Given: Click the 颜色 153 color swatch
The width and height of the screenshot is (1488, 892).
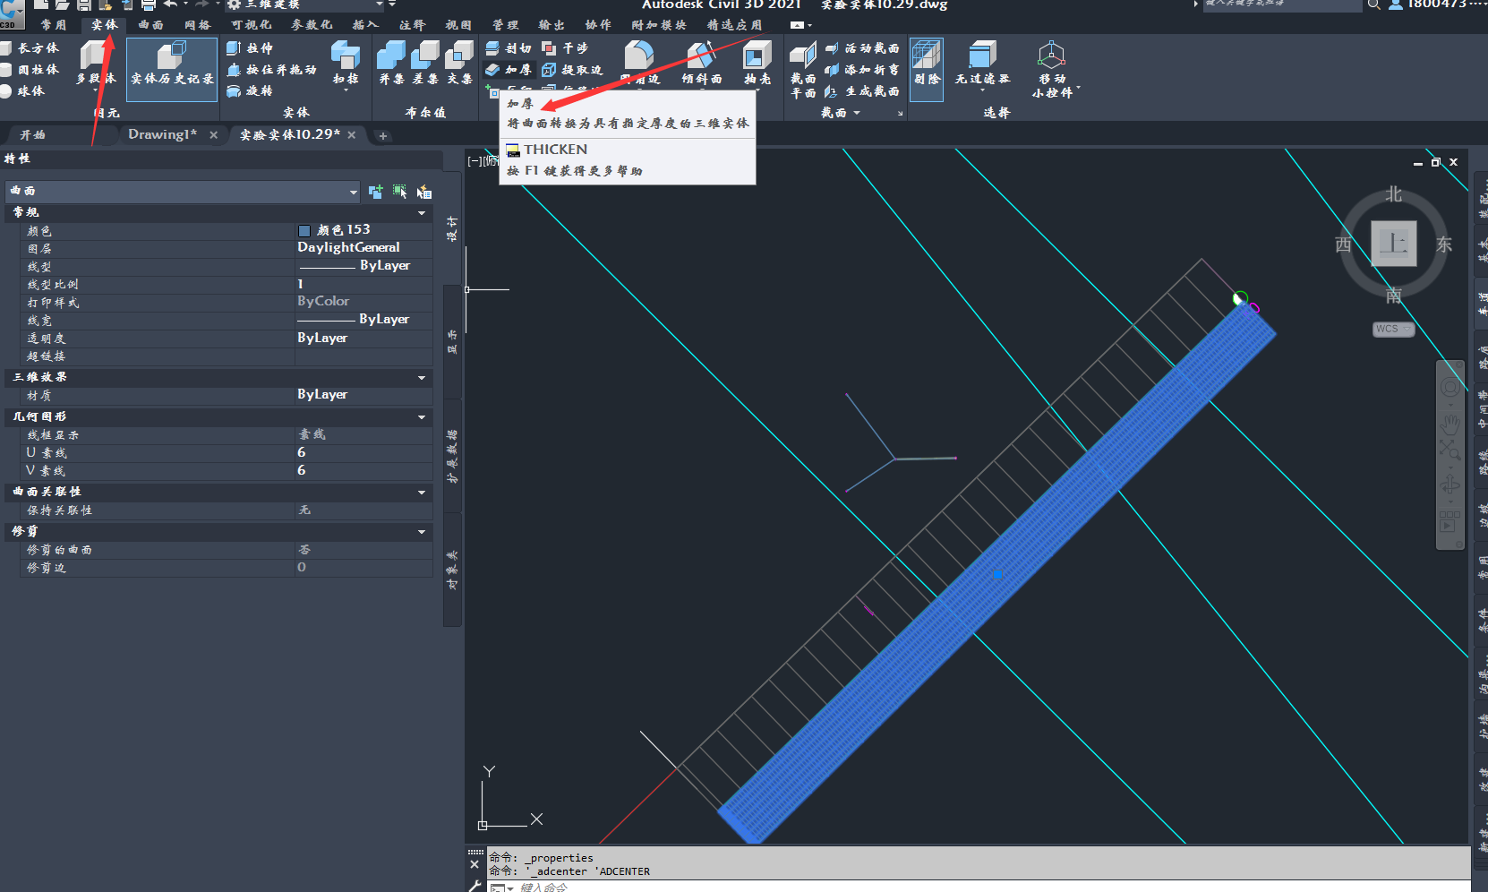Looking at the screenshot, I should pyautogui.click(x=304, y=230).
